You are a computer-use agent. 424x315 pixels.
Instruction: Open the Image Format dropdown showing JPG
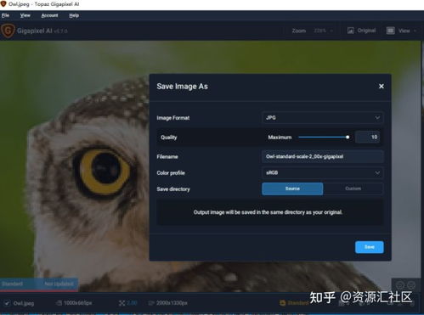coord(323,118)
